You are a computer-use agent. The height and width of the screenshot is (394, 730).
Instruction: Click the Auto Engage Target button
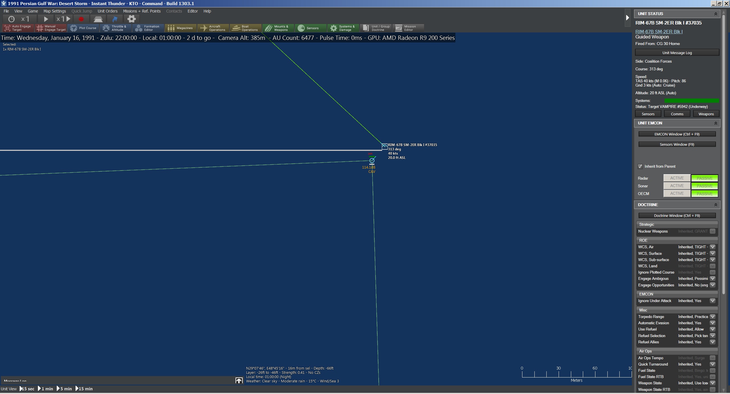(x=18, y=28)
